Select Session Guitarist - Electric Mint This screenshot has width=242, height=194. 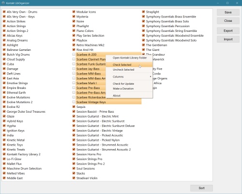coord(97,117)
